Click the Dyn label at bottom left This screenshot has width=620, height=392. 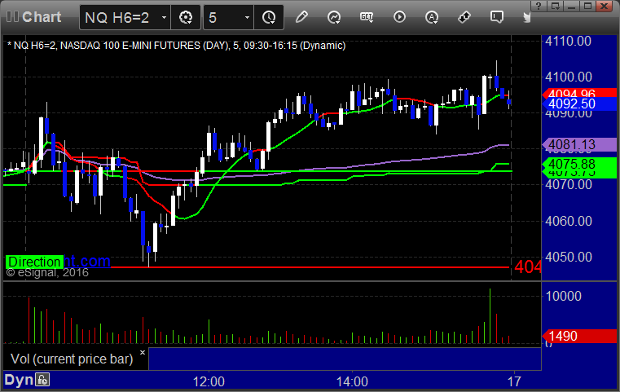tap(19, 380)
